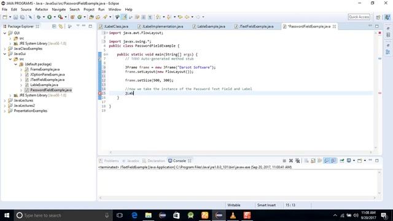
Task: Toggle Show Console on standard error change
Action: [x=333, y=161]
